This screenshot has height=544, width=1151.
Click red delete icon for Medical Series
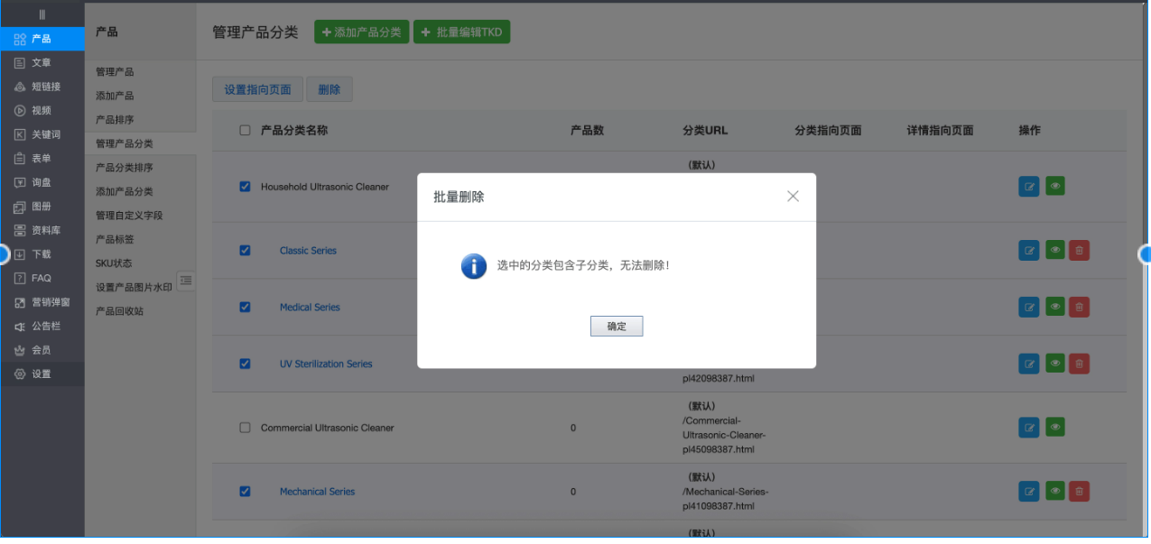click(1079, 308)
